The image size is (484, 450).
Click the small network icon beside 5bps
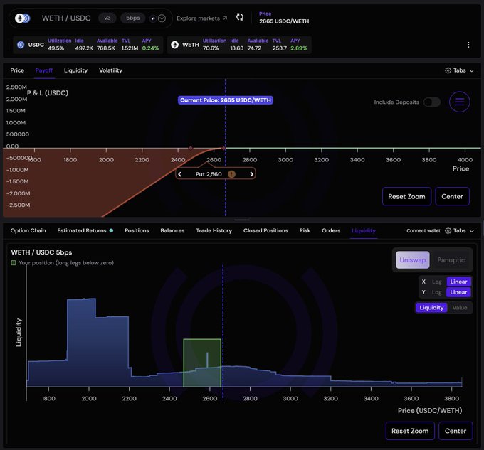pyautogui.click(x=153, y=18)
